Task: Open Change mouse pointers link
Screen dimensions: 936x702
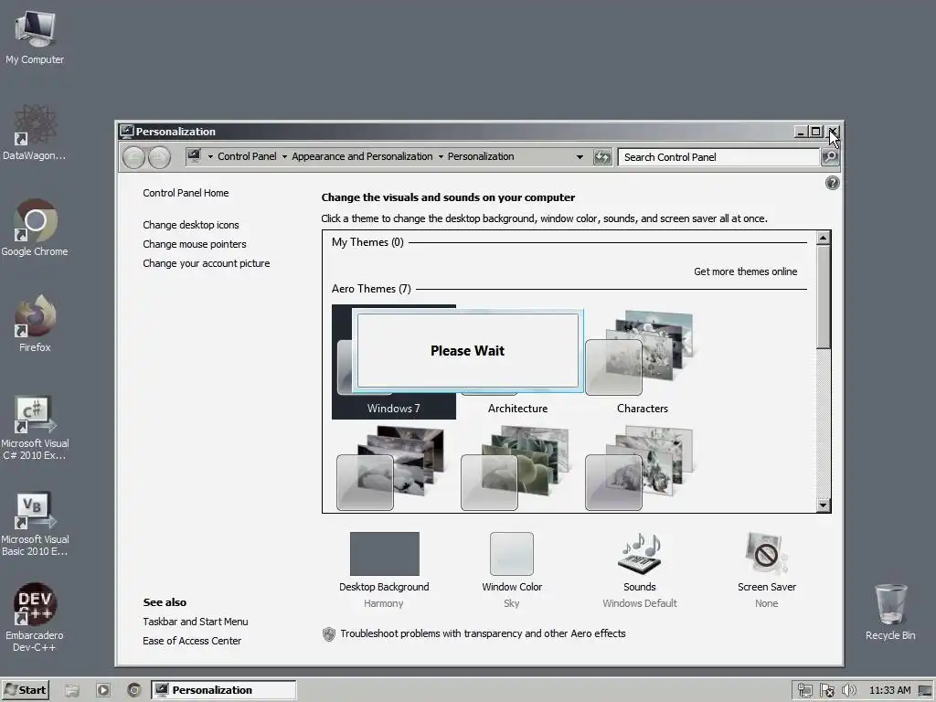Action: tap(195, 244)
